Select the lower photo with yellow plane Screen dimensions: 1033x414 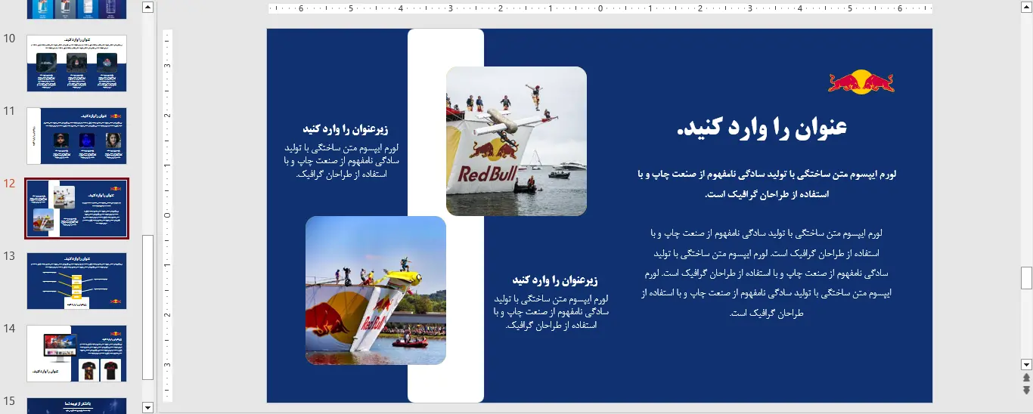pyautogui.click(x=375, y=291)
